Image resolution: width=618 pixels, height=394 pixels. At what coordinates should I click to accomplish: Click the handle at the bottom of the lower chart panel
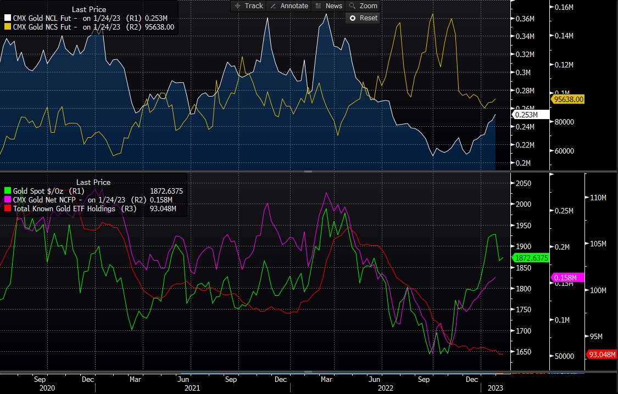click(x=308, y=372)
